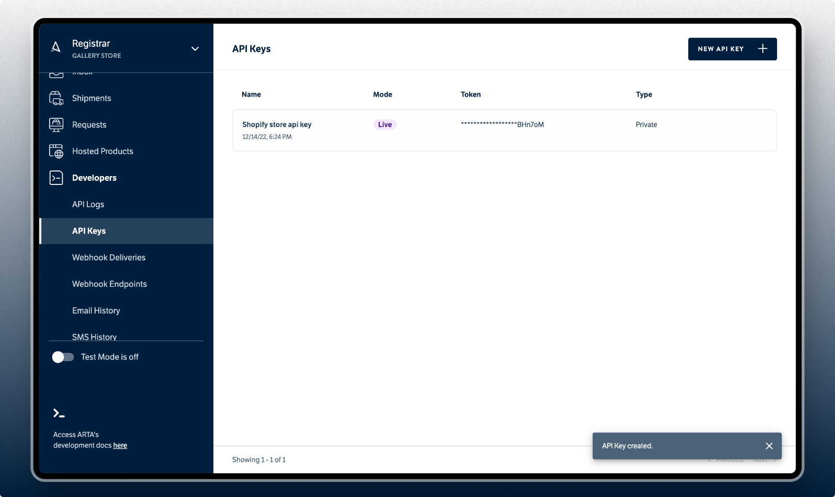This screenshot has height=497, width=835.
Task: Enable Test Mode with the toggle
Action: click(x=63, y=356)
